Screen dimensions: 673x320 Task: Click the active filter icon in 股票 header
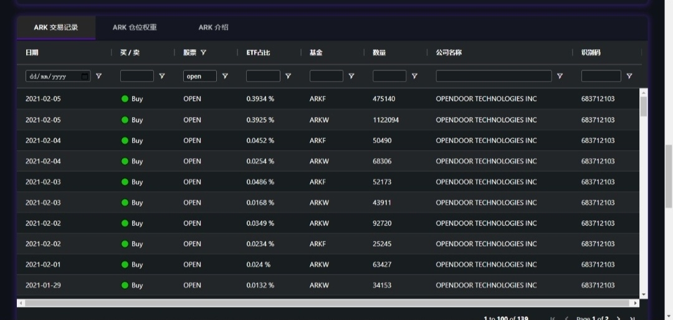(x=203, y=52)
